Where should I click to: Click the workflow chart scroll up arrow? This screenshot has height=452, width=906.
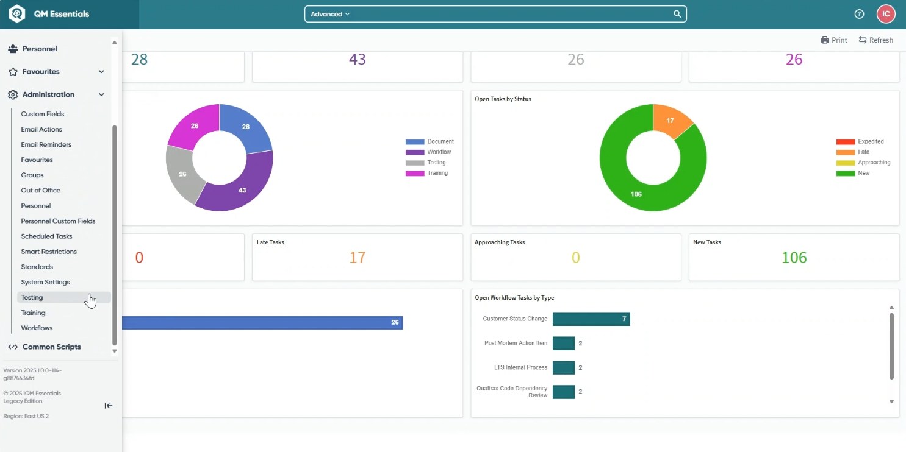tap(891, 308)
